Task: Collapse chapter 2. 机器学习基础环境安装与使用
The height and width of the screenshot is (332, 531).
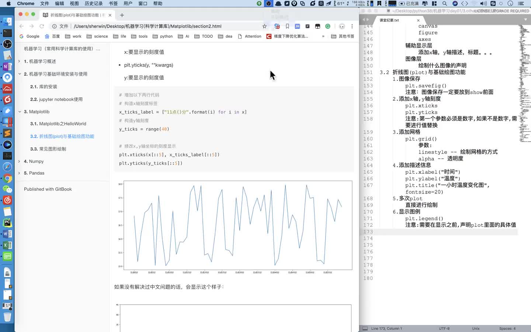Action: pyautogui.click(x=19, y=74)
